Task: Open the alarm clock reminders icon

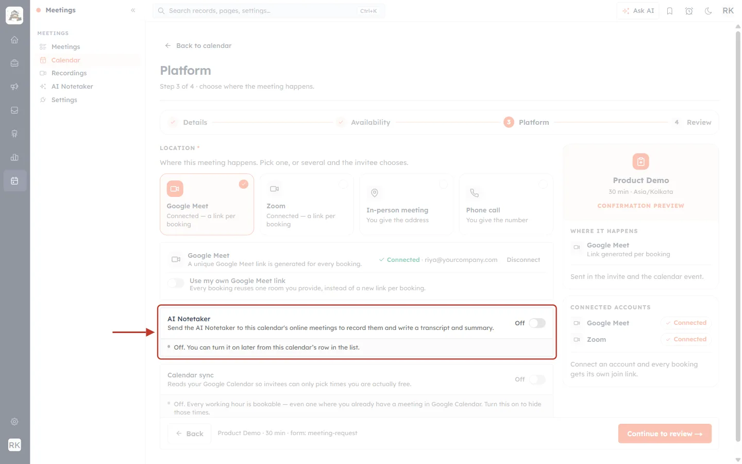Action: point(689,11)
